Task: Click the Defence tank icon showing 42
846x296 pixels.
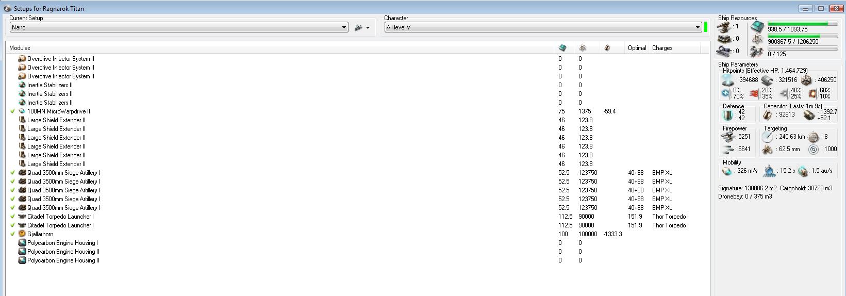Action: (727, 115)
